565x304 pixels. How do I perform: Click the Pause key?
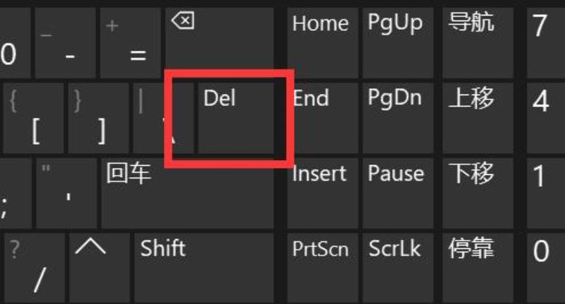point(398,193)
